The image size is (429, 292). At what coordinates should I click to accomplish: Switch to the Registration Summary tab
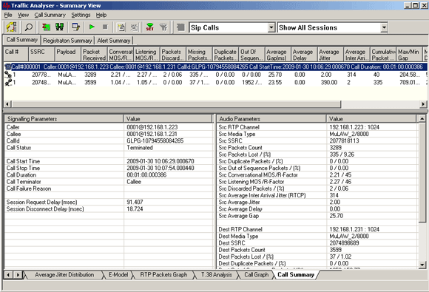67,41
